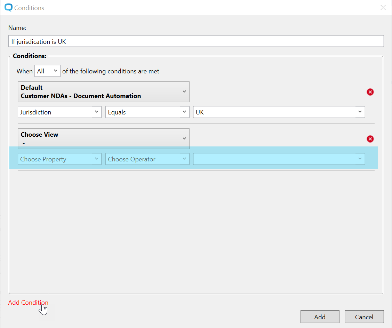Screen dimensions: 392x328
Task: Open the blank value dropdown in new condition
Action: pyautogui.click(x=279, y=159)
